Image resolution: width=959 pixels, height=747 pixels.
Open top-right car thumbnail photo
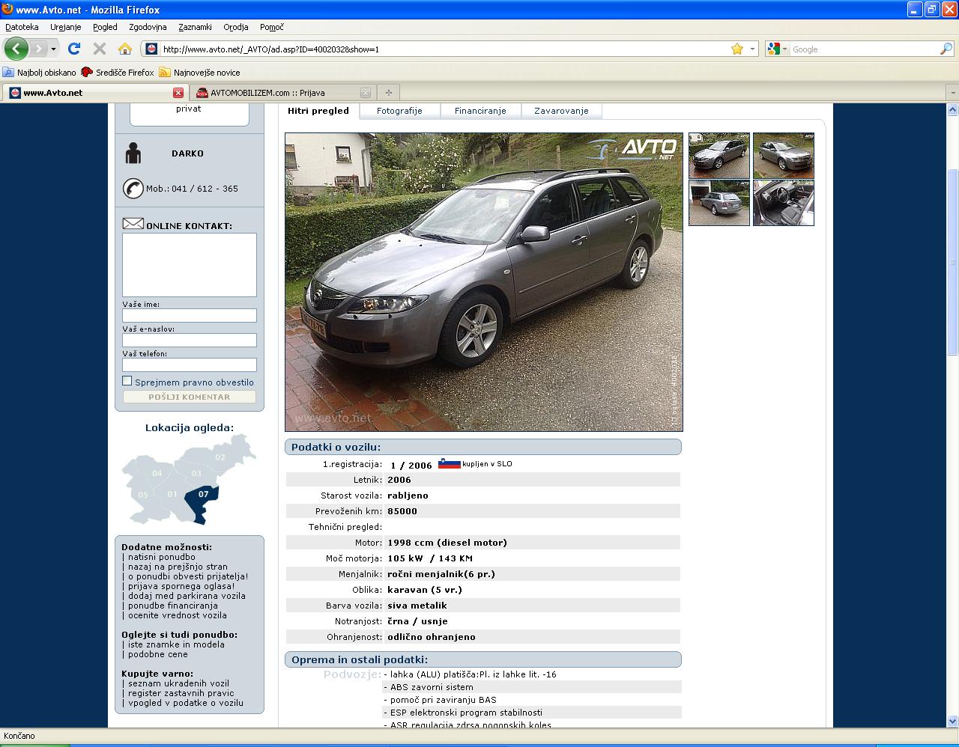784,156
